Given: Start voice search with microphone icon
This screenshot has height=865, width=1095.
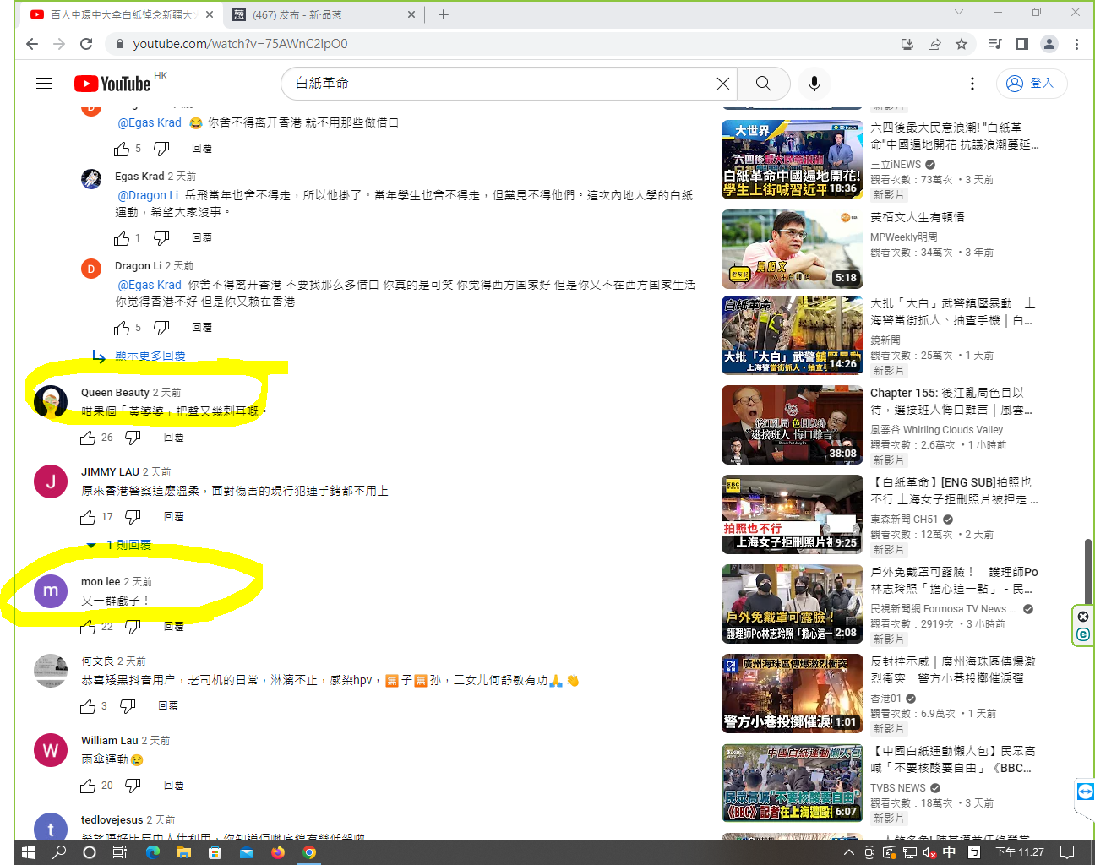Looking at the screenshot, I should tap(814, 84).
